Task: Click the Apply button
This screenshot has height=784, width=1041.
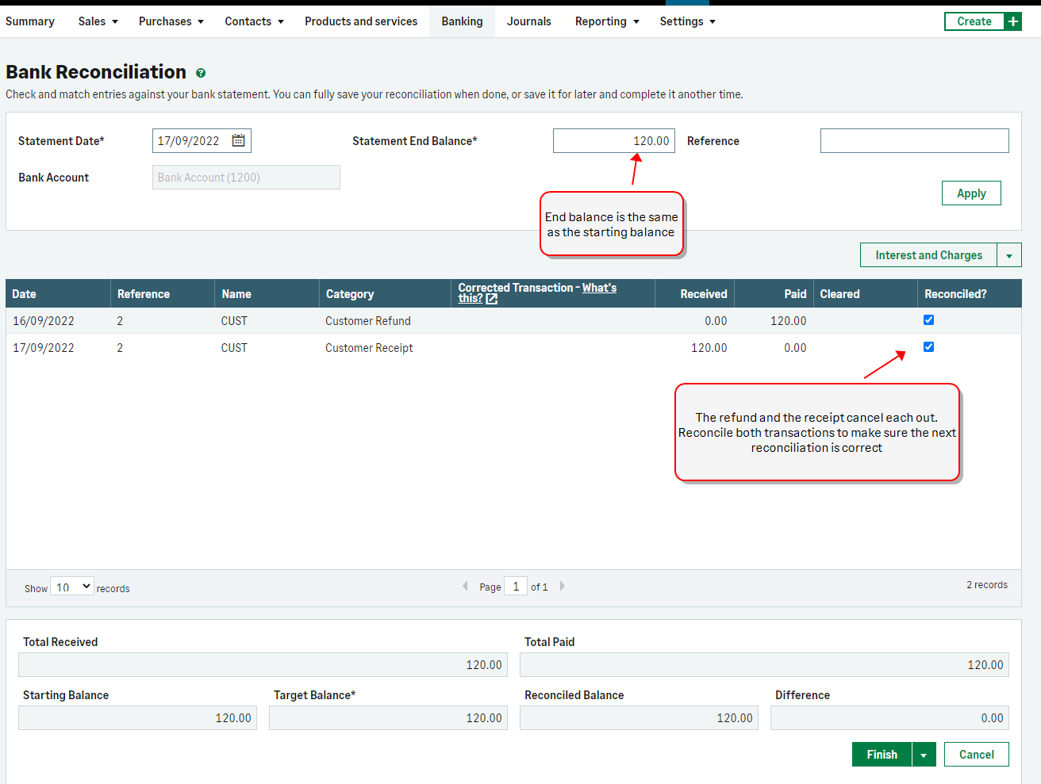Action: click(x=970, y=193)
